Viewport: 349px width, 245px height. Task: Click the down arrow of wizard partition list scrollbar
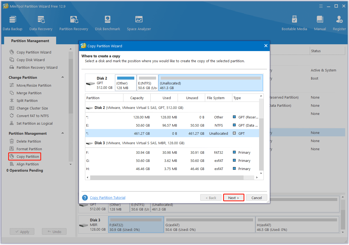coord(261,173)
